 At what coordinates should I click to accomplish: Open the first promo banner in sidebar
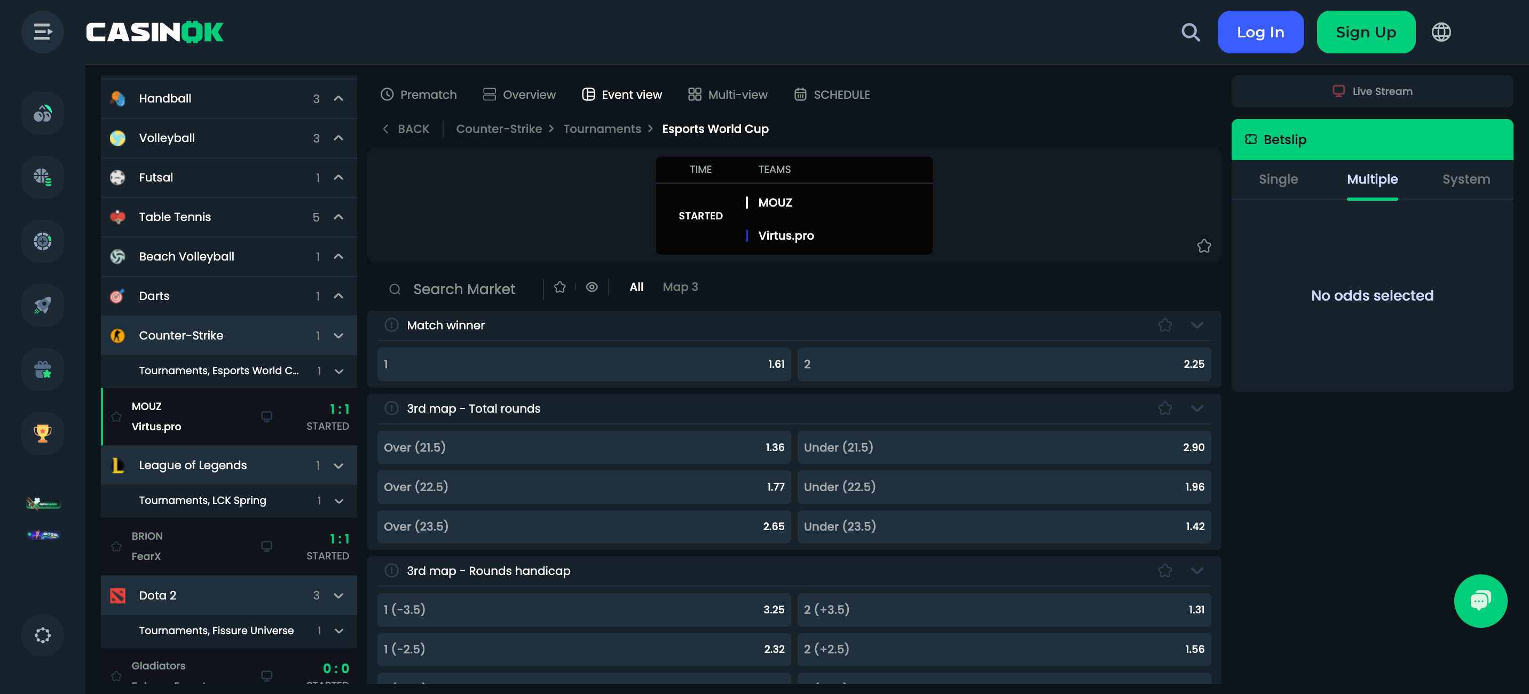(x=43, y=504)
